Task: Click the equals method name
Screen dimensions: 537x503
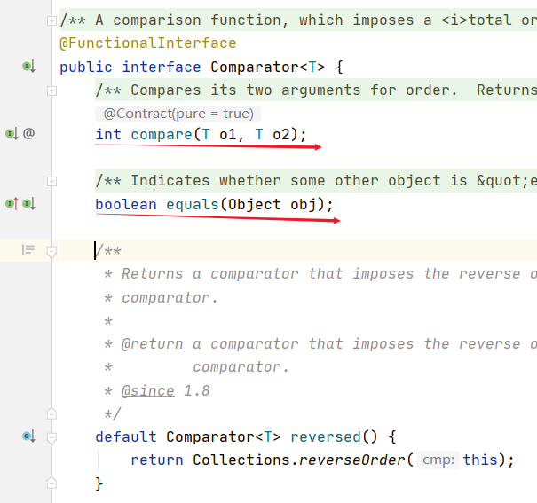Action: 193,205
